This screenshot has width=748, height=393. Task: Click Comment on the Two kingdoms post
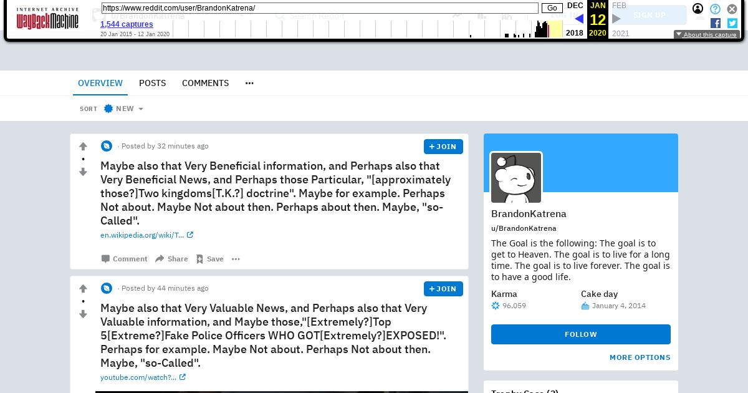tap(125, 259)
